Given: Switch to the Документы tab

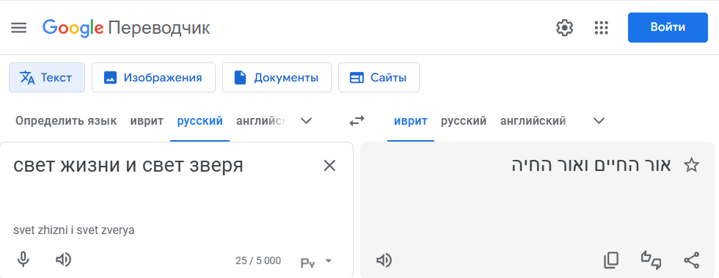Looking at the screenshot, I should (x=277, y=78).
